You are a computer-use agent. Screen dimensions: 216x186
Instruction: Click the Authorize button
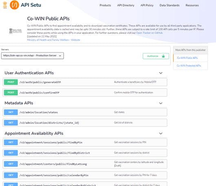(156, 56)
